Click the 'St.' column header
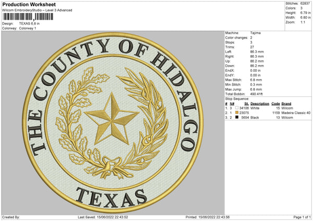 pos(247,104)
